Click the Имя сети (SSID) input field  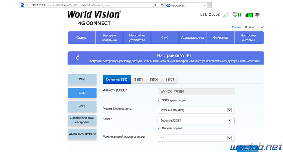pyautogui.click(x=196, y=92)
